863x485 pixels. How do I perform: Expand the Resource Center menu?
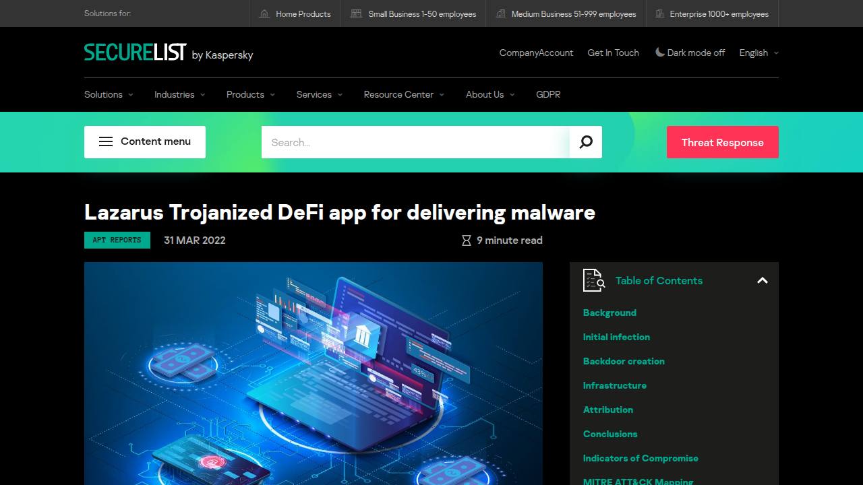point(404,94)
